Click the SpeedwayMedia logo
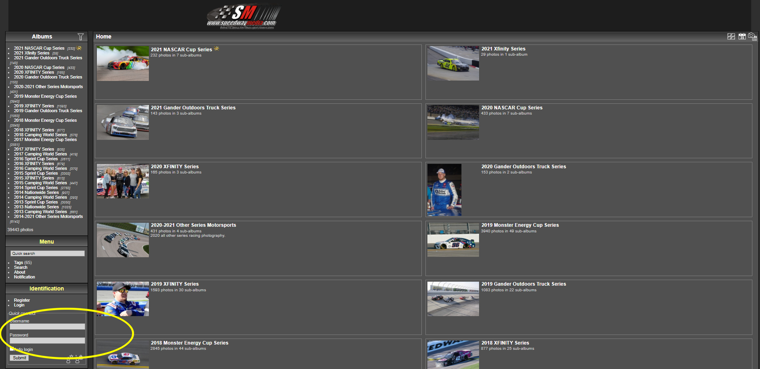Viewport: 760px width, 369px height. 243,16
